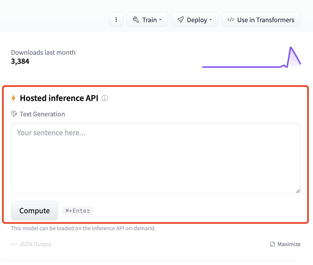
Task: Click the rocket icon on Deploy
Action: (181, 20)
